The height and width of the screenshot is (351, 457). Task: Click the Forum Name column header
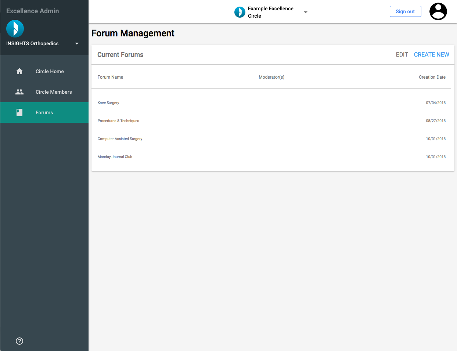coord(110,77)
